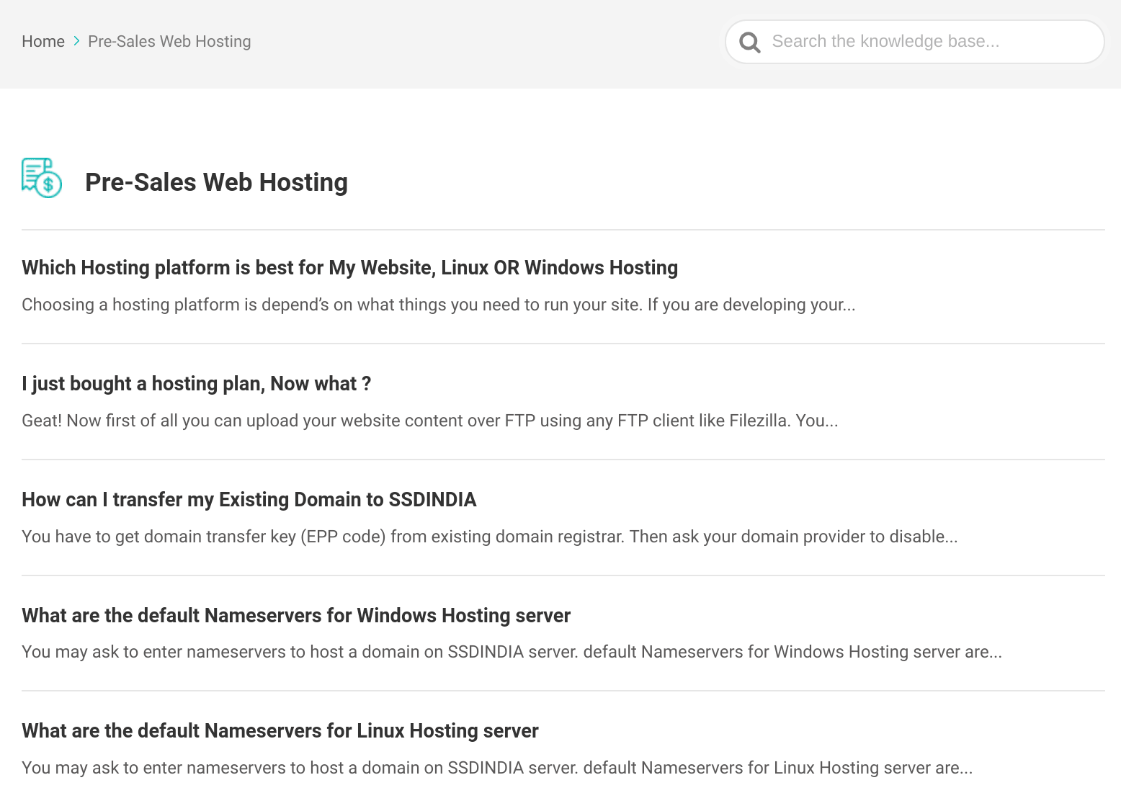Open default Nameservers for Linux Hosting article

point(280,731)
